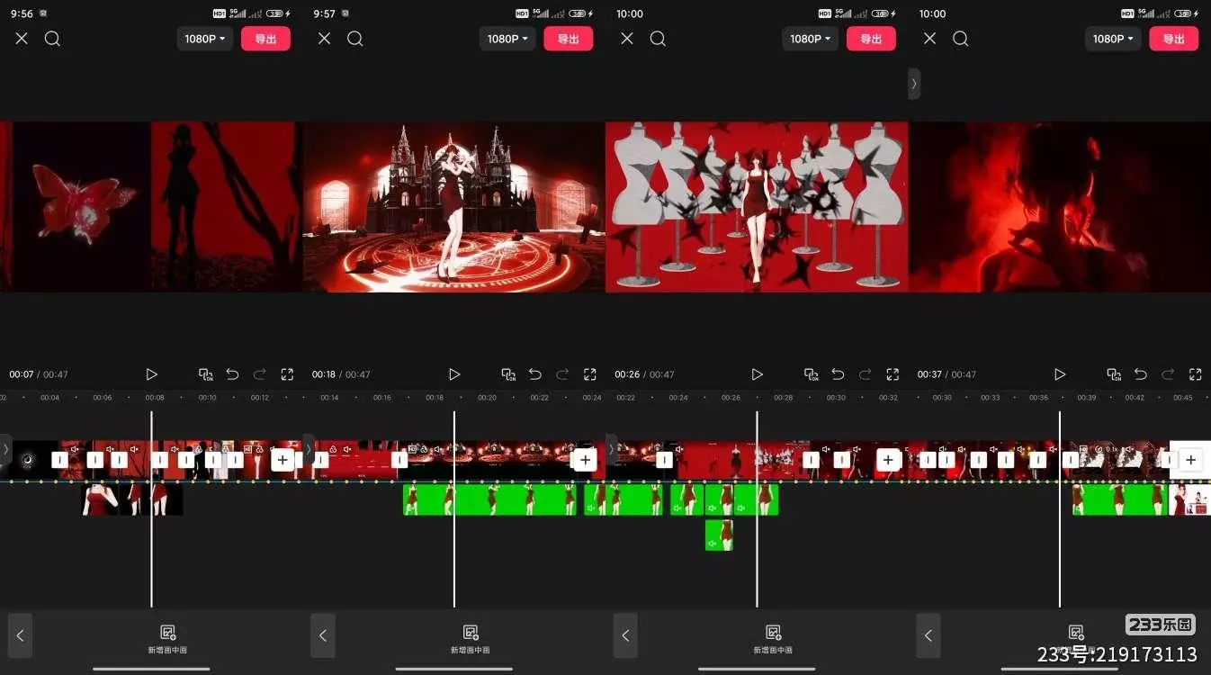Screen dimensions: 1211x675
Task: Expand the timeline side chevron in the 00:18 screenshot
Action: point(309,448)
